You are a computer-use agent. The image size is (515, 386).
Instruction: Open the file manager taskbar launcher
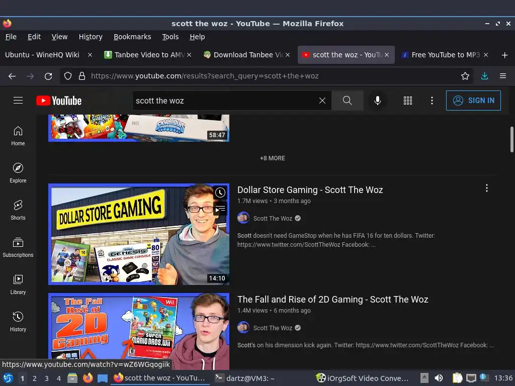pos(72,378)
